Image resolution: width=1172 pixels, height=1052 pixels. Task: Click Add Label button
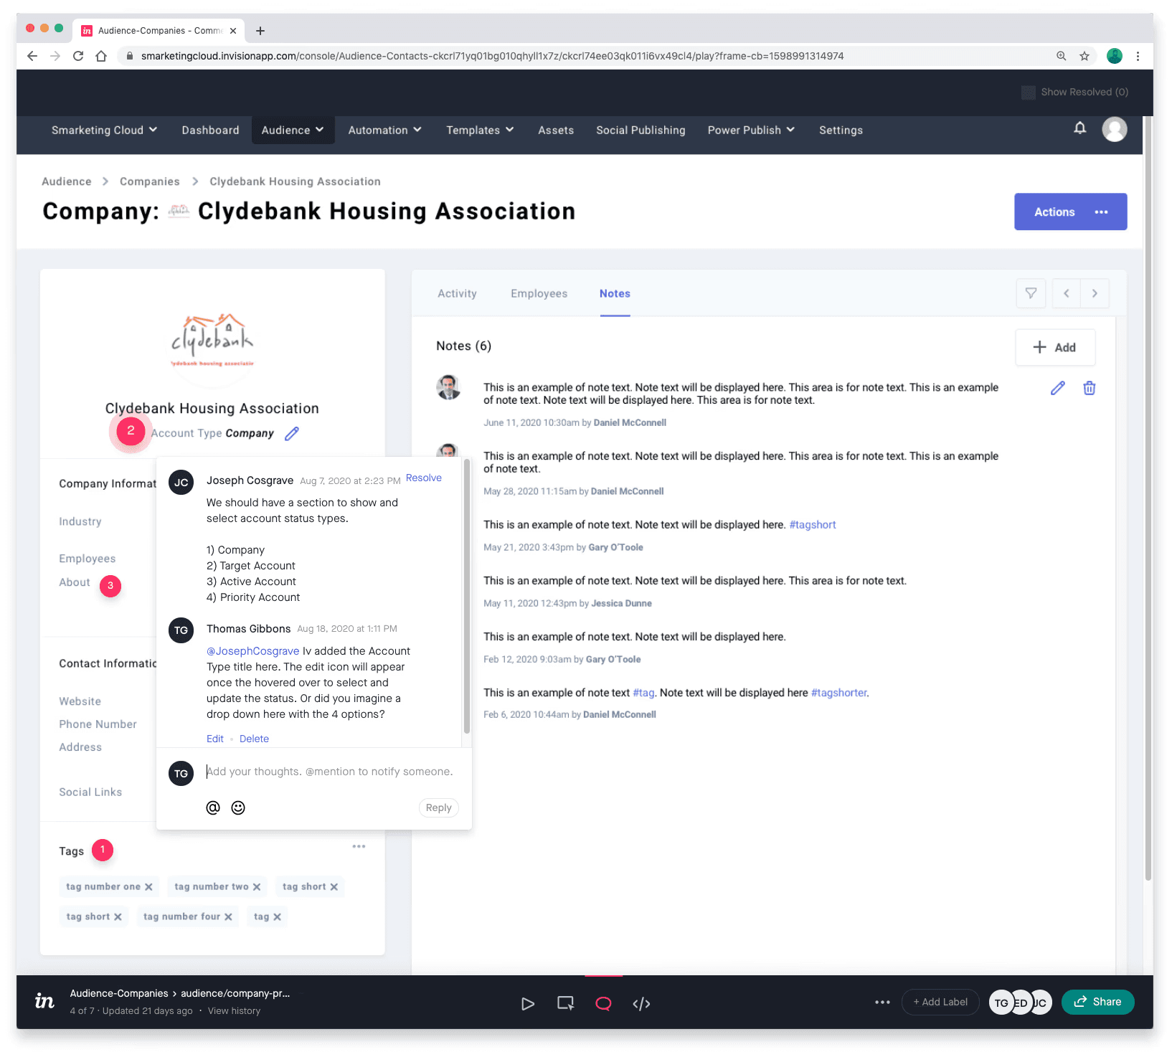pyautogui.click(x=940, y=1003)
